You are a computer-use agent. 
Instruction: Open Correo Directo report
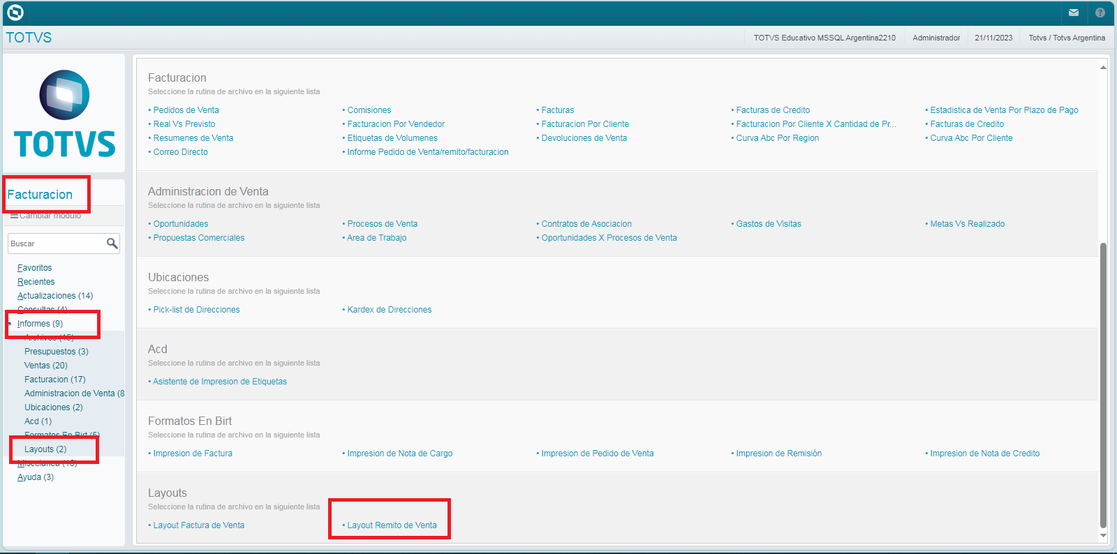[181, 152]
